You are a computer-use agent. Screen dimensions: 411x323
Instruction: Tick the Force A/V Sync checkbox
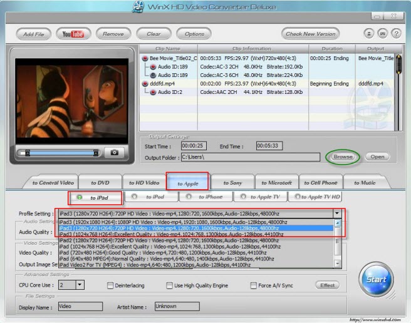[254, 285]
